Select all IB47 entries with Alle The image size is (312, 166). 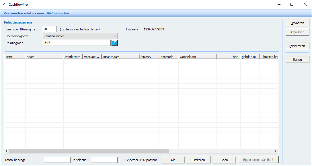(x=173, y=160)
